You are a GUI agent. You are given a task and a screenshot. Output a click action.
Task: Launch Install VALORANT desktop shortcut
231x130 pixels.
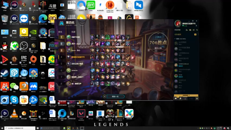click(81, 115)
